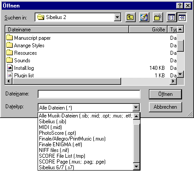
Task: Select the Plugin list file
Action: click(20, 75)
